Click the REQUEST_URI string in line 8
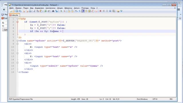The image size is (183, 103). 85,41
